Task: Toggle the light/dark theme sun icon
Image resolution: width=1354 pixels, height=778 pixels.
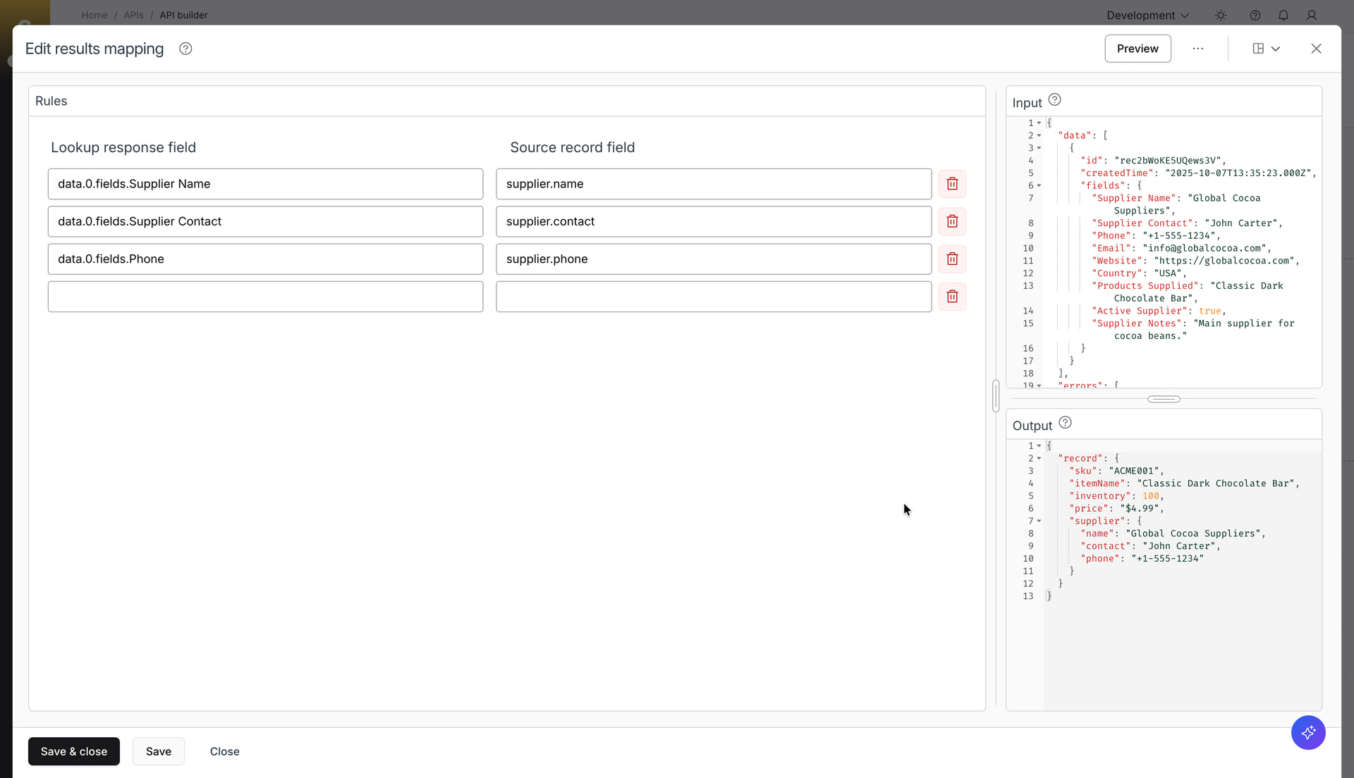Action: [1221, 15]
